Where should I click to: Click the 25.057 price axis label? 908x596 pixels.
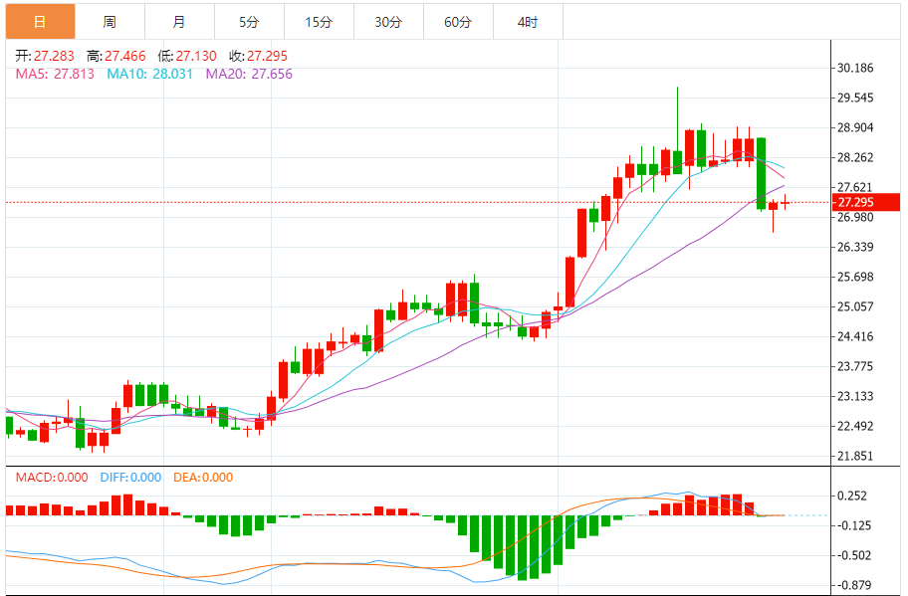(855, 306)
